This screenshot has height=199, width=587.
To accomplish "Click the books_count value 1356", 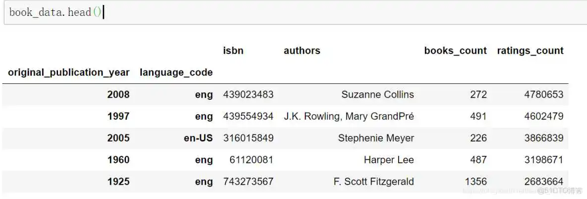I will pyautogui.click(x=475, y=182).
